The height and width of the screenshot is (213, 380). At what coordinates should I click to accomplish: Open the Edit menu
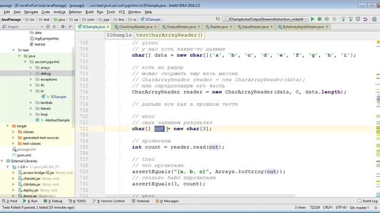[x=7, y=12]
